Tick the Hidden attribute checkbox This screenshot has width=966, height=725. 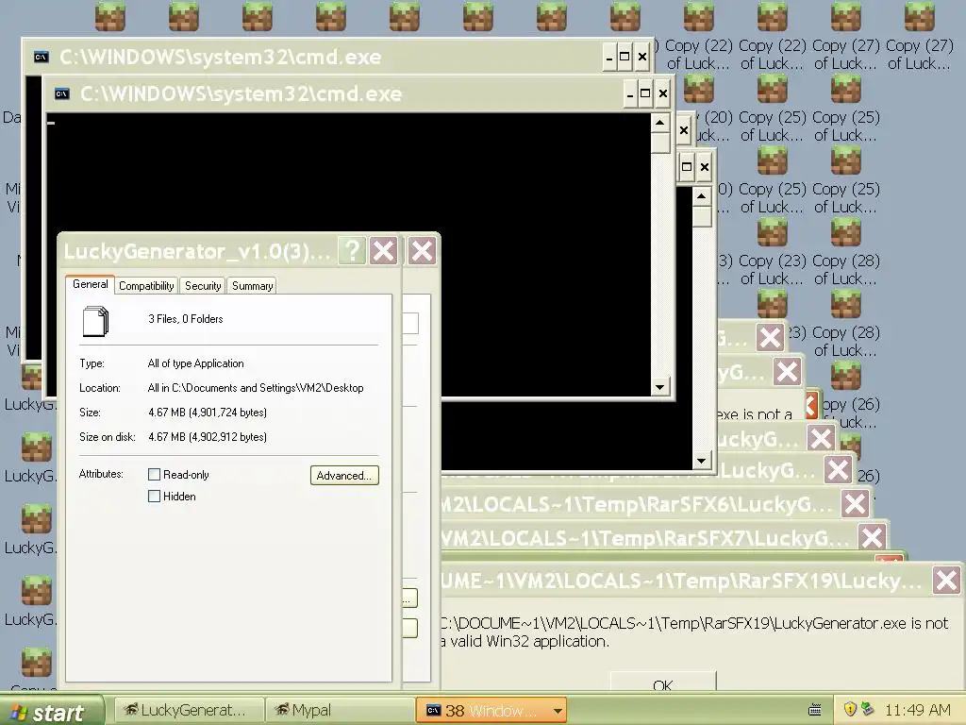[154, 497]
